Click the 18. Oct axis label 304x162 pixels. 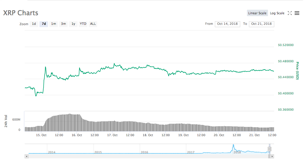148,135
